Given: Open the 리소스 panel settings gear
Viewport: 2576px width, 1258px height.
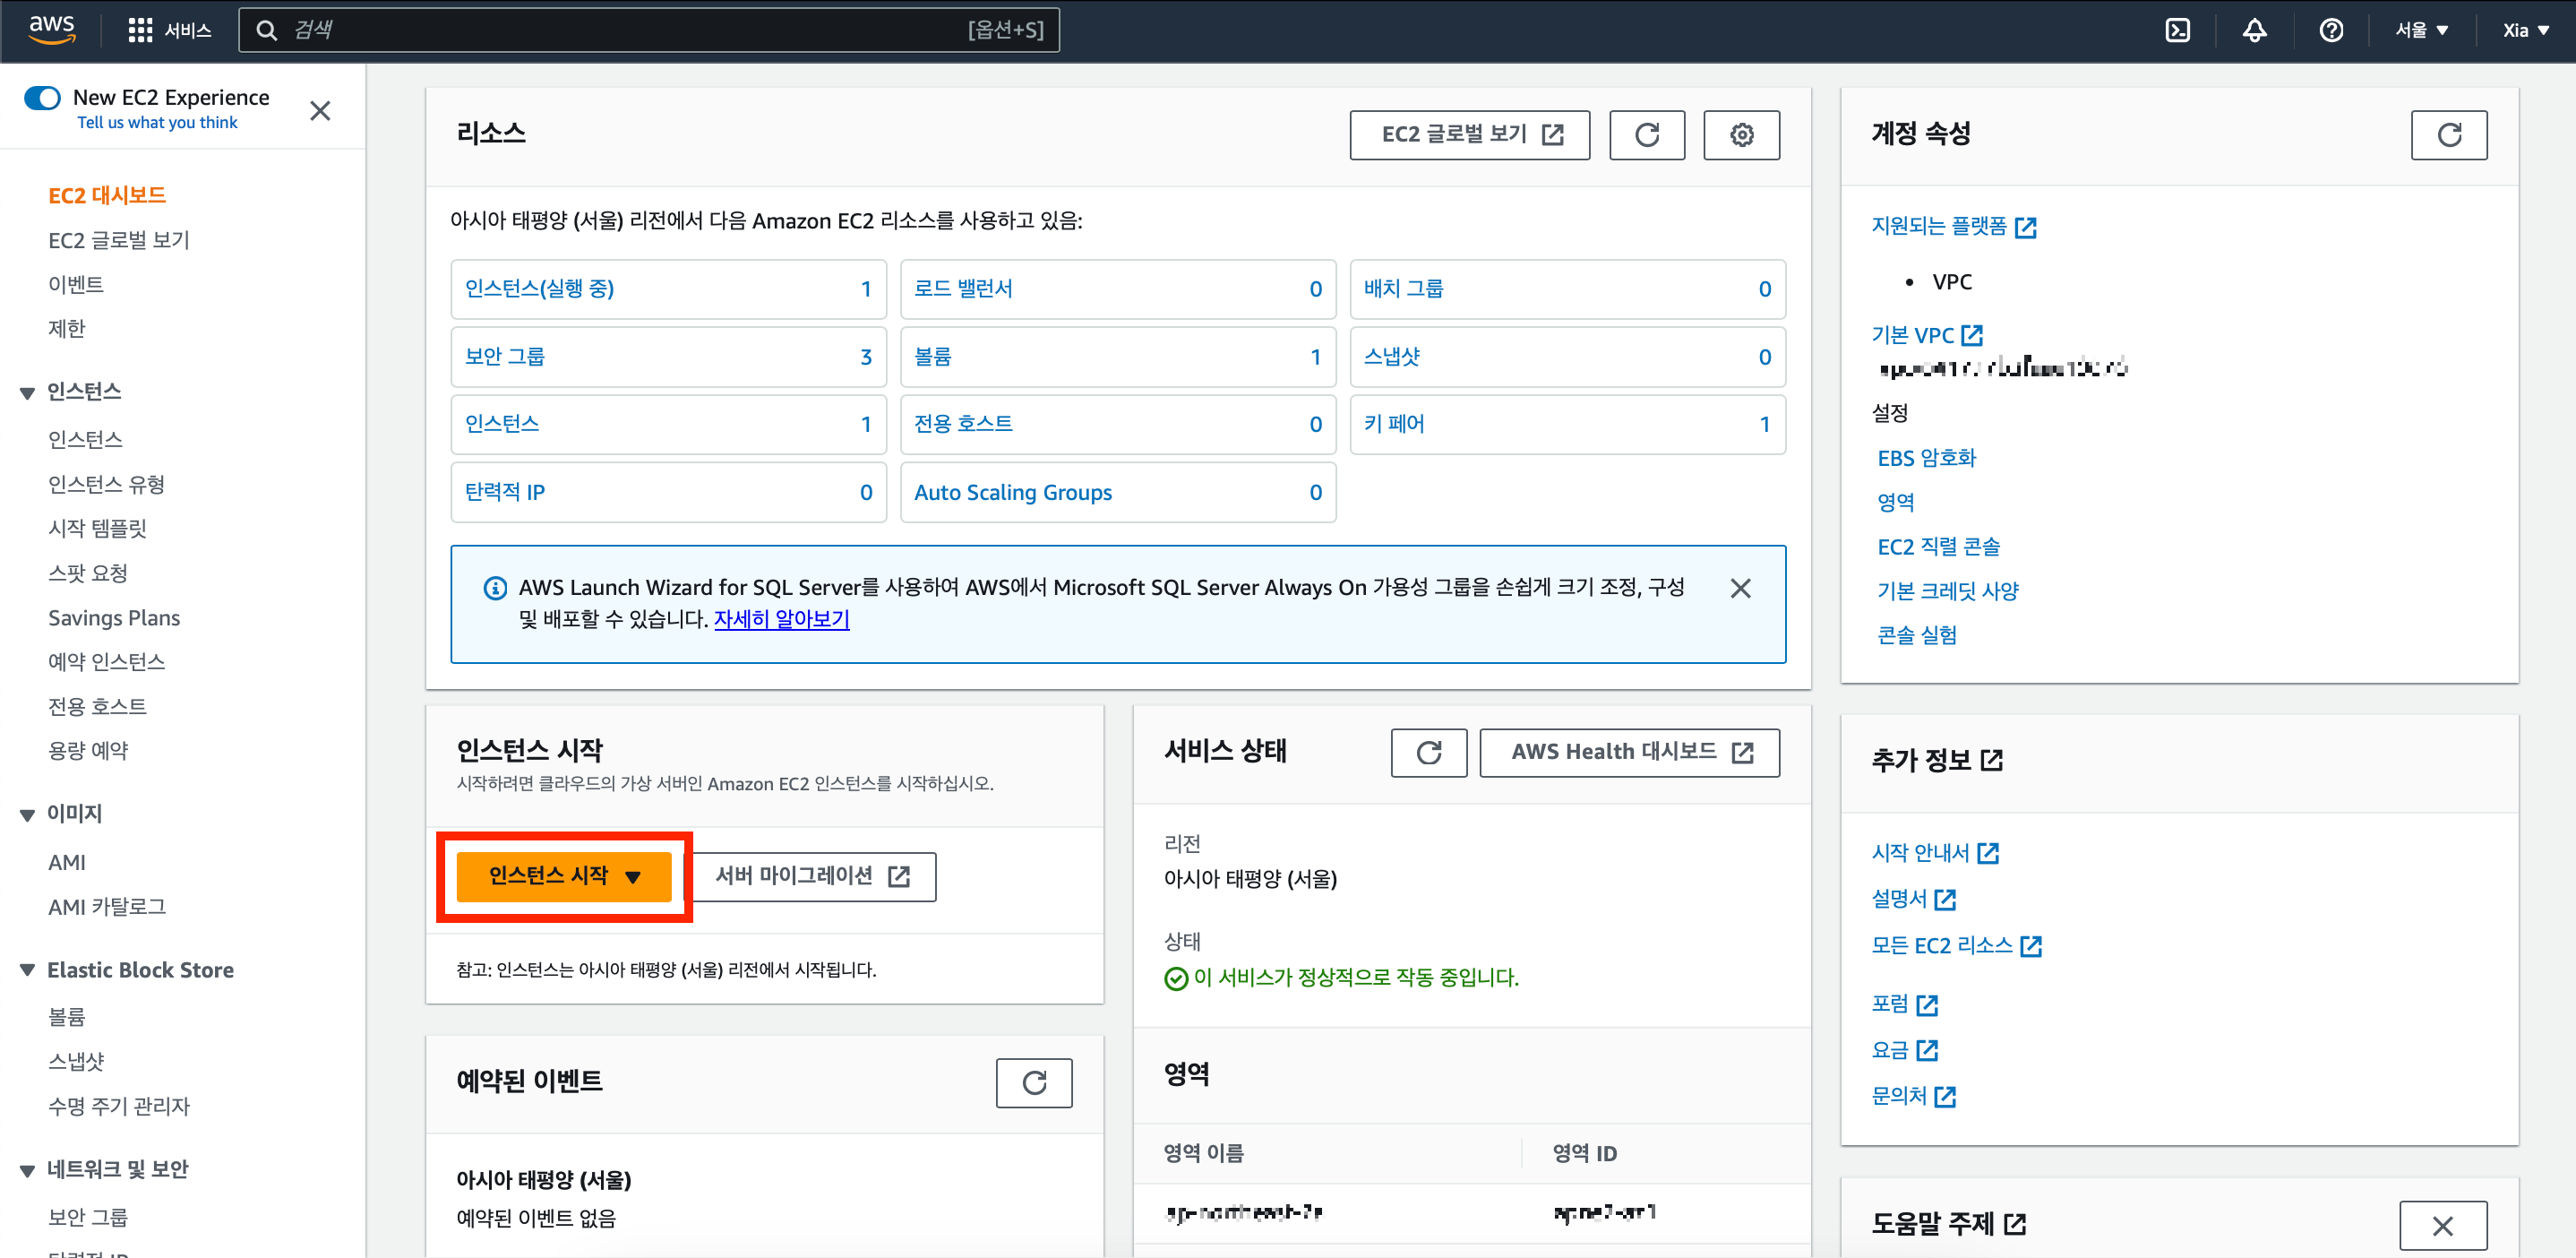Looking at the screenshot, I should 1741,135.
